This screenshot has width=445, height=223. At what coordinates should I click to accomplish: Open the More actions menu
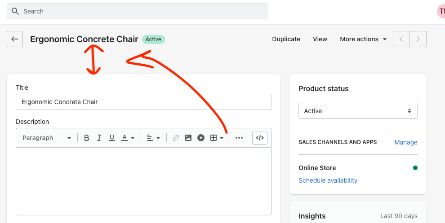363,39
